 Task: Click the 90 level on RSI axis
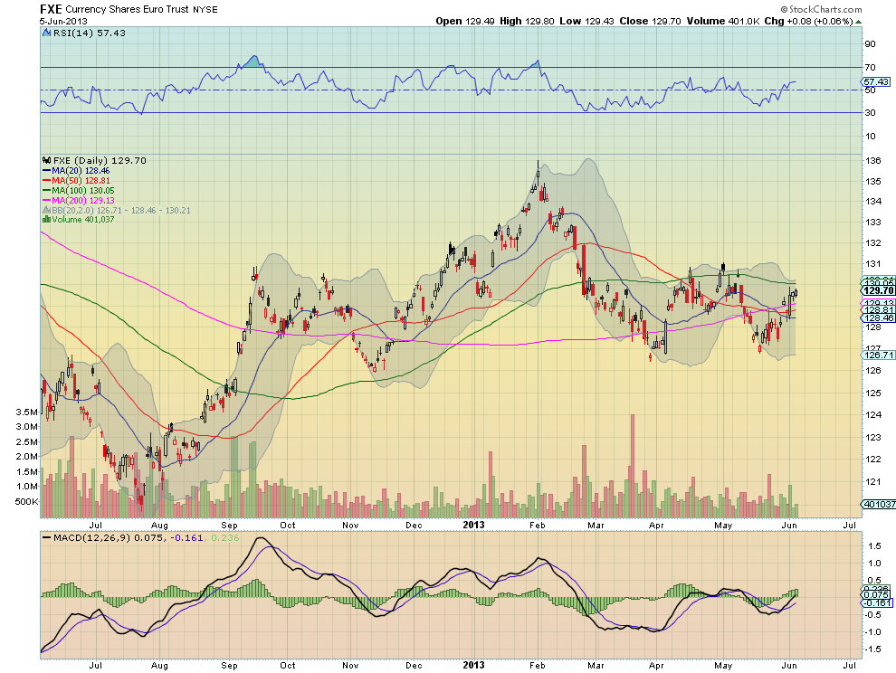click(870, 44)
